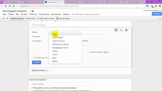Click Изменить вопросы toolbar button
The height and width of the screenshot is (91, 162).
17,18
